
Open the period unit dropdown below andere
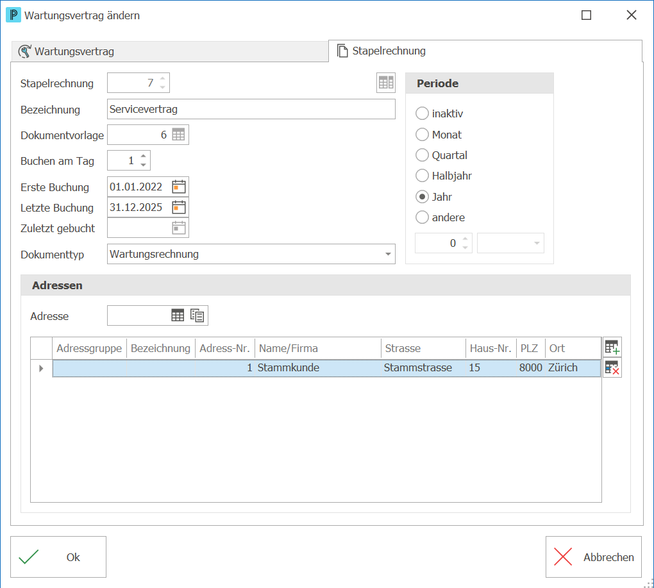coord(537,243)
